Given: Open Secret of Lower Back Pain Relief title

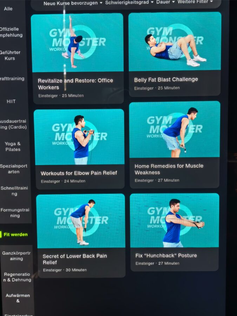Looking at the screenshot, I should pyautogui.click(x=75, y=259).
